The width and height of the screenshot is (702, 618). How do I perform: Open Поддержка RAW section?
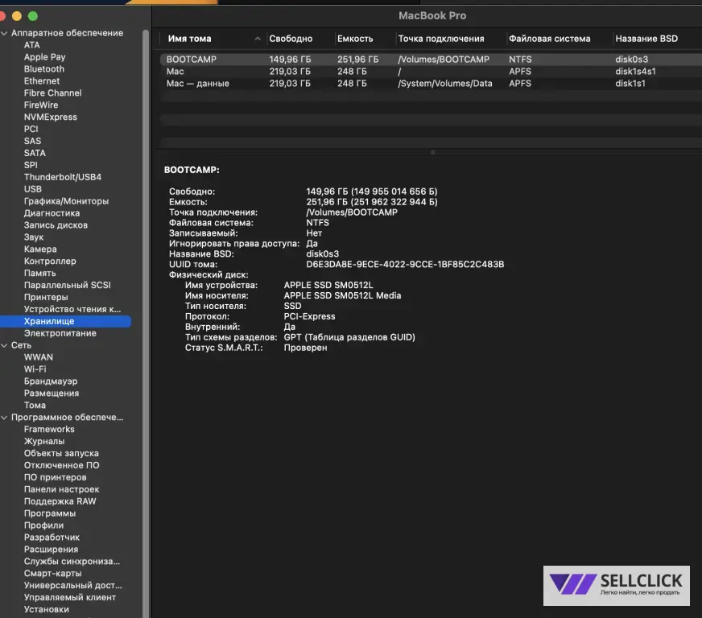click(60, 501)
